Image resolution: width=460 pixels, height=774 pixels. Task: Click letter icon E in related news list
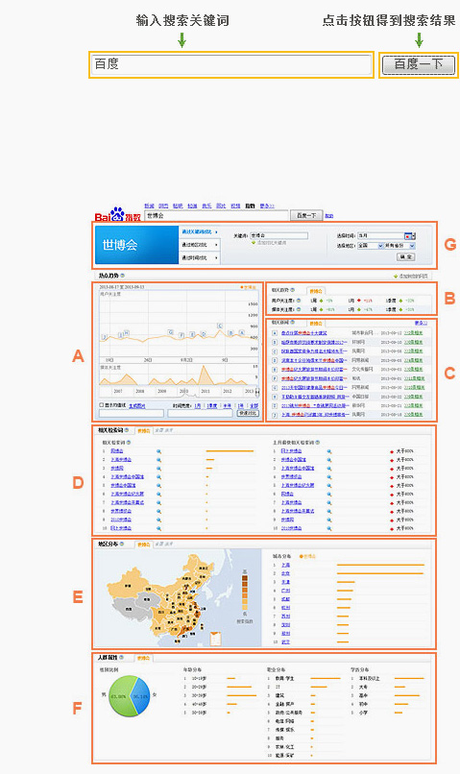click(x=275, y=369)
